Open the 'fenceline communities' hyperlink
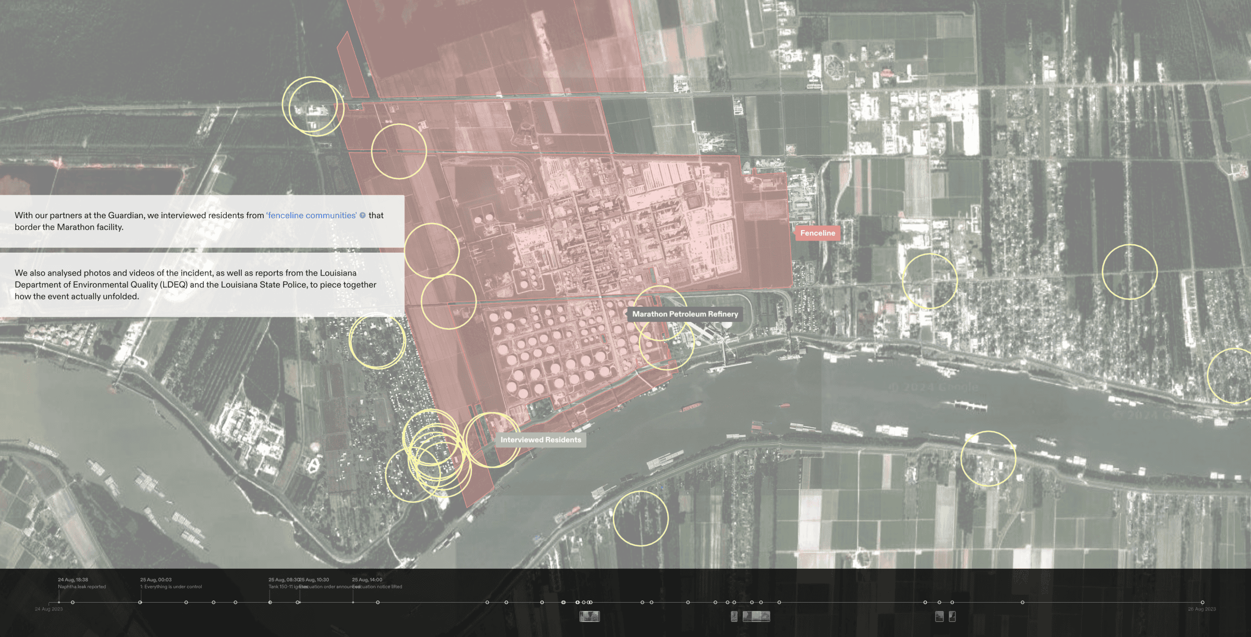This screenshot has width=1251, height=637. (x=311, y=215)
